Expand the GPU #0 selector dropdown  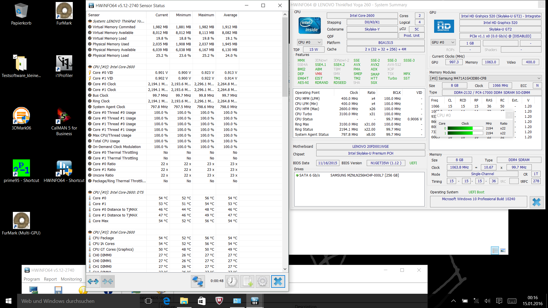(443, 42)
